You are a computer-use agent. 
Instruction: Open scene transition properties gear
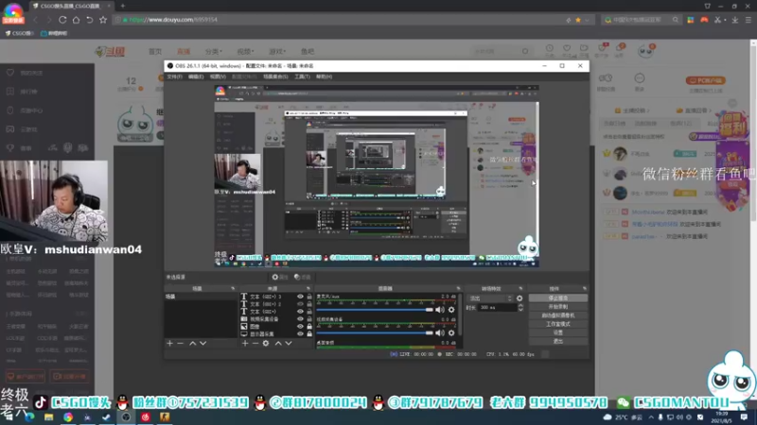tap(519, 298)
